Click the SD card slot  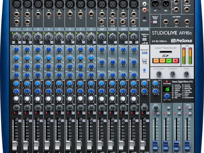pos(166,52)
